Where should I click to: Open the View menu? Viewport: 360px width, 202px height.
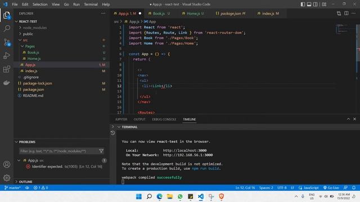tap(56, 4)
